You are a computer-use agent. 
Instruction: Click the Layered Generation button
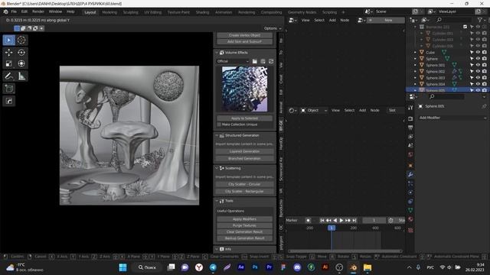(244, 151)
